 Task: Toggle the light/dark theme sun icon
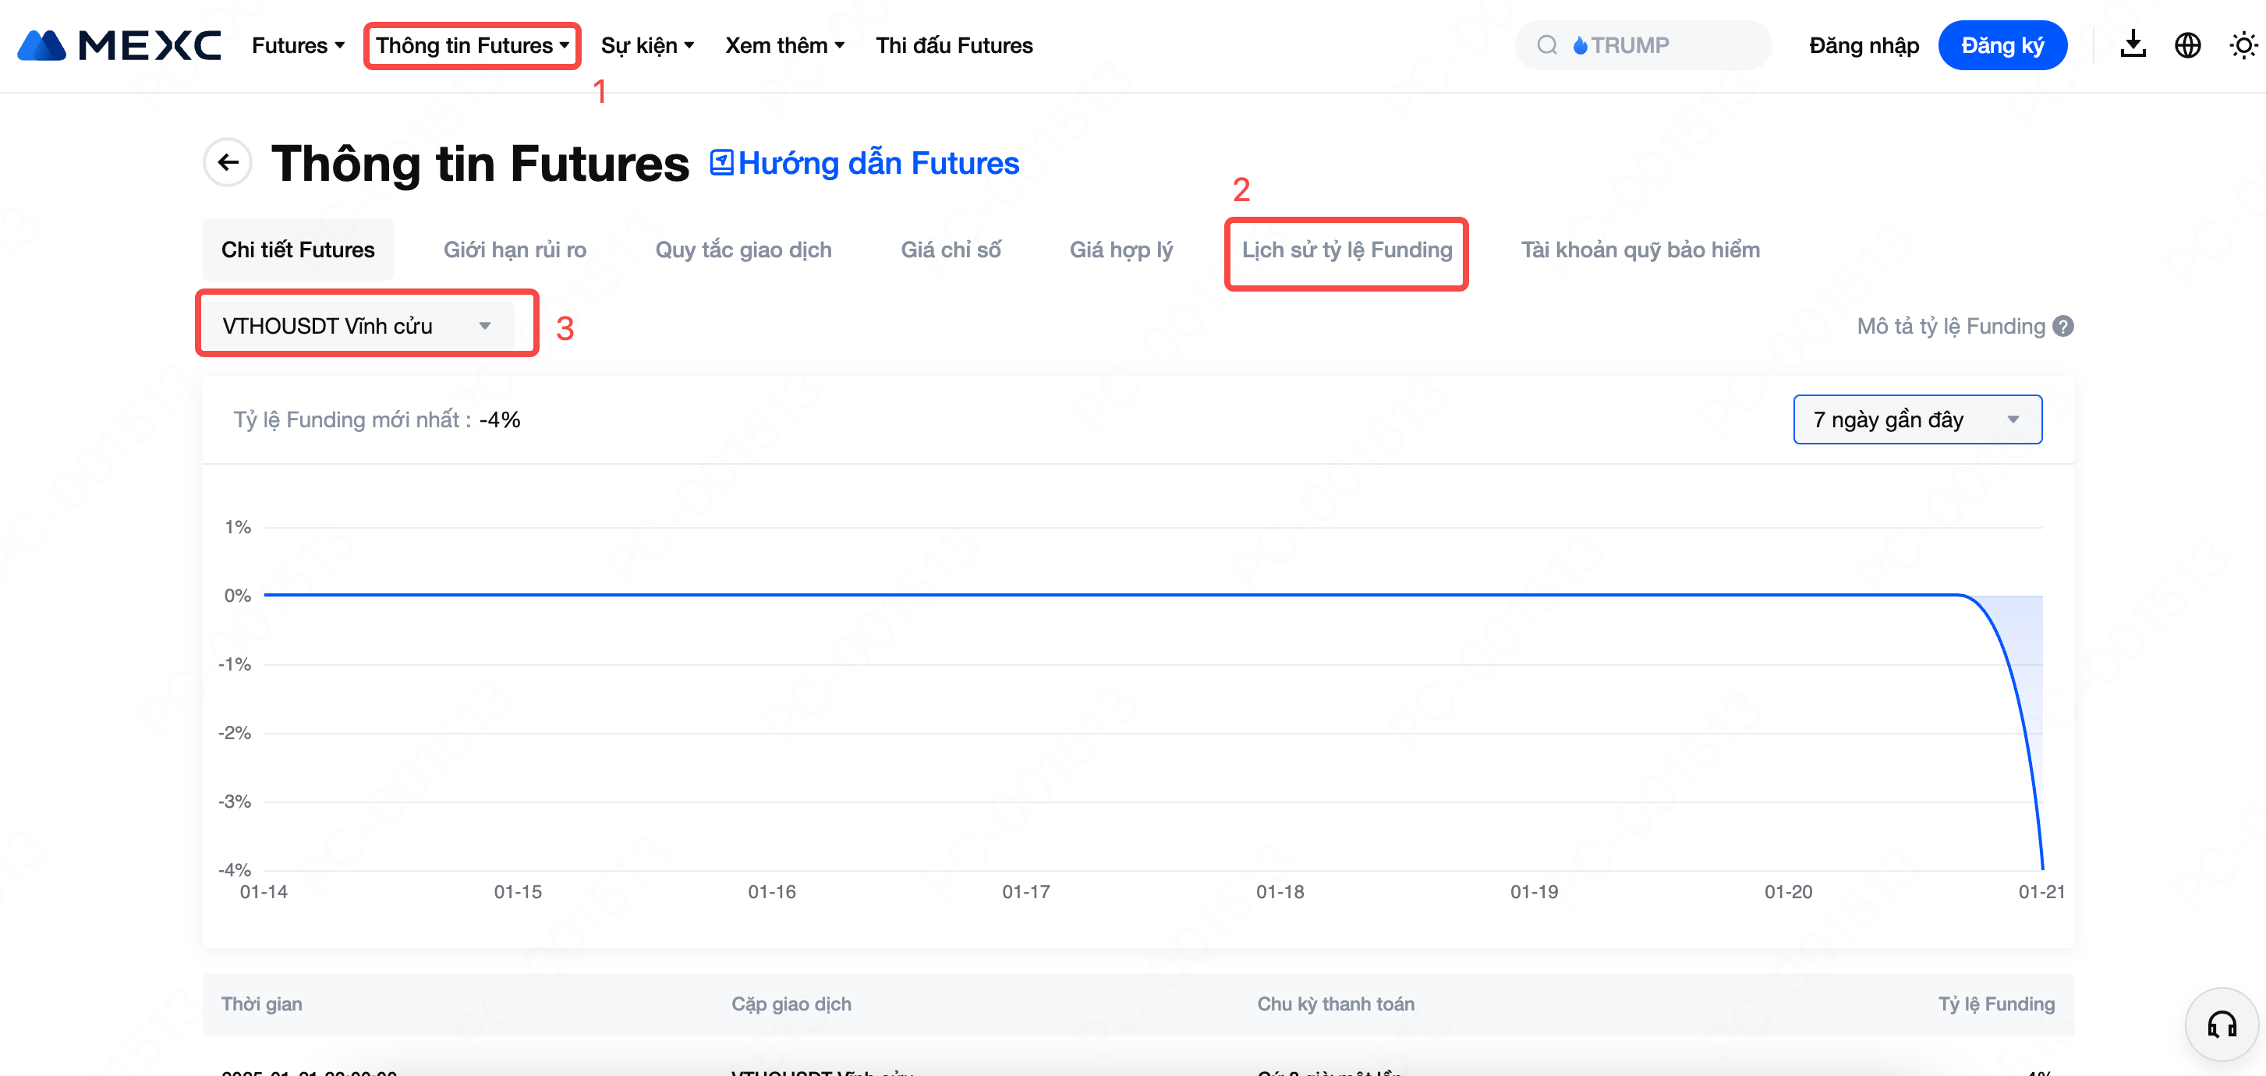point(2243,45)
